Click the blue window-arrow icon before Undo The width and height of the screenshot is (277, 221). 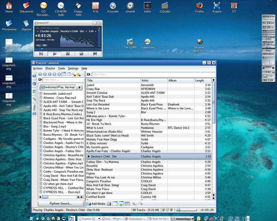click(x=127, y=204)
